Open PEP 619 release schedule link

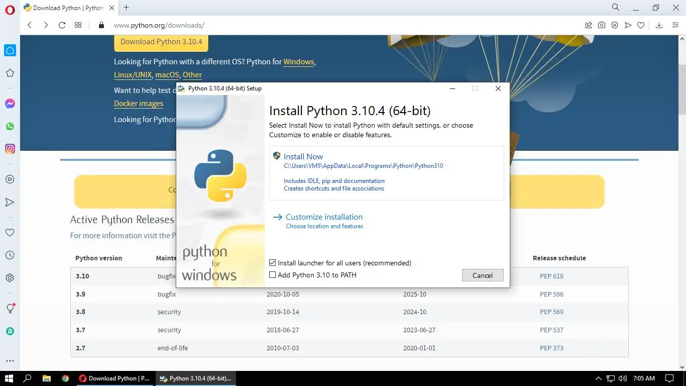pos(551,276)
